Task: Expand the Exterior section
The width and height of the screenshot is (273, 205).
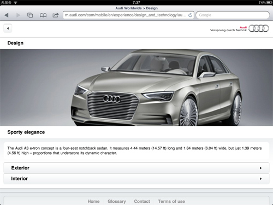Action: pyautogui.click(x=136, y=168)
